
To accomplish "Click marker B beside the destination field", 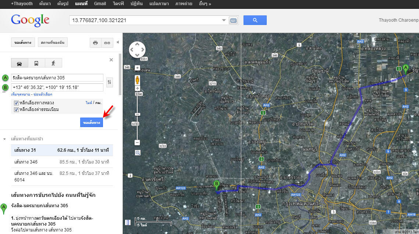I will coord(5,87).
